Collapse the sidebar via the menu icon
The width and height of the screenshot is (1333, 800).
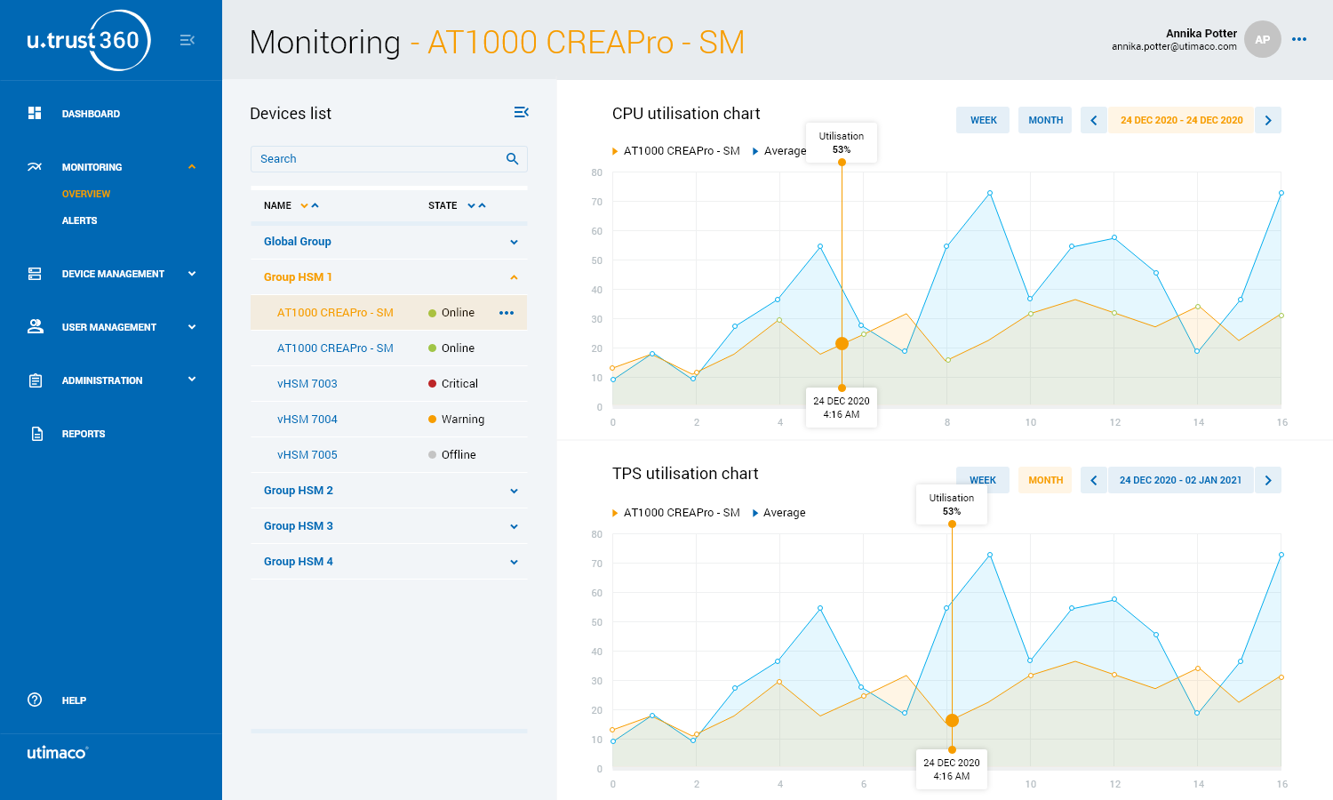click(187, 40)
